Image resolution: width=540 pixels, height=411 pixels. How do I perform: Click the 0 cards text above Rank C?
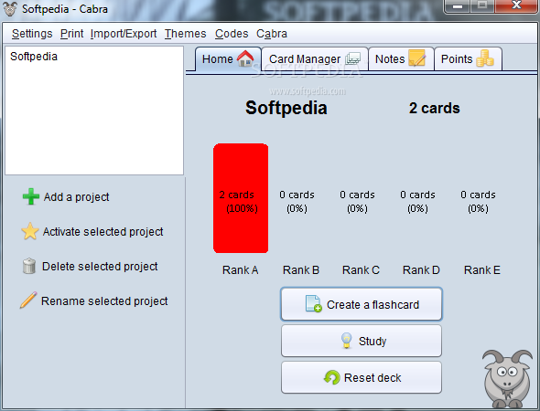(x=357, y=195)
